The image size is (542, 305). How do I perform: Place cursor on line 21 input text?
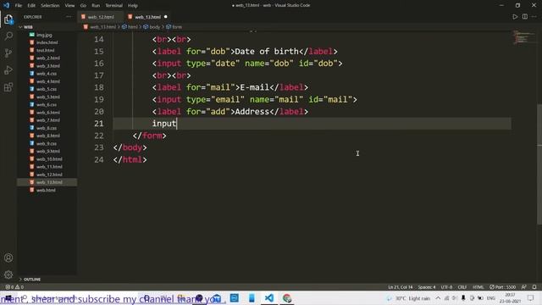pyautogui.click(x=164, y=124)
